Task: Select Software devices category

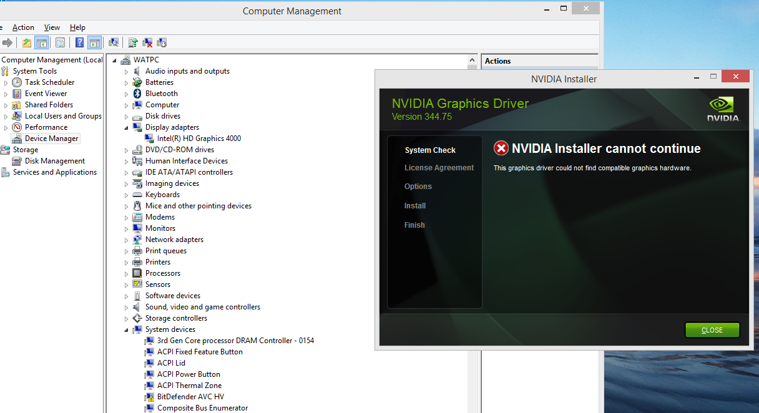Action: click(x=173, y=296)
